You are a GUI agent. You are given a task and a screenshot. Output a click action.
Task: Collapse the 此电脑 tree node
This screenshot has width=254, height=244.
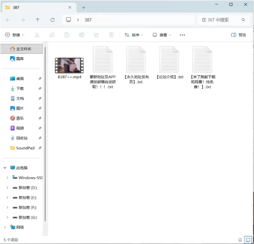click(x=5, y=168)
